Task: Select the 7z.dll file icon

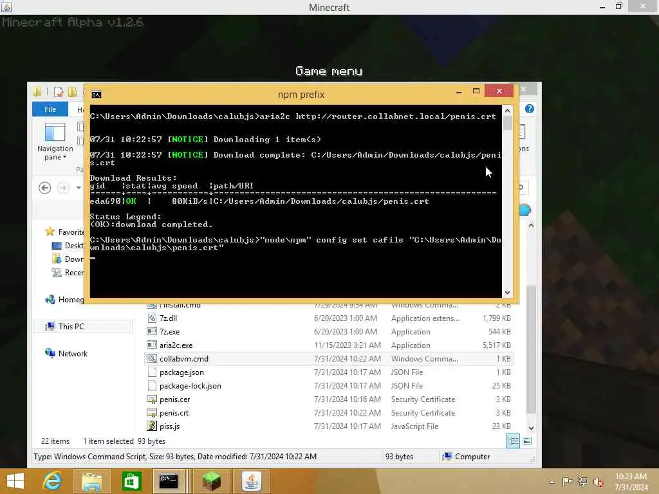Action: [x=152, y=318]
